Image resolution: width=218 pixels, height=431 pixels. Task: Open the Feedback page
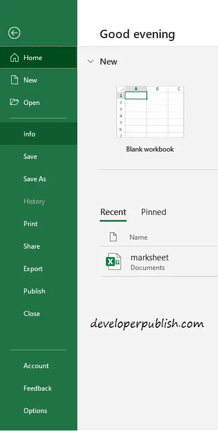click(39, 388)
